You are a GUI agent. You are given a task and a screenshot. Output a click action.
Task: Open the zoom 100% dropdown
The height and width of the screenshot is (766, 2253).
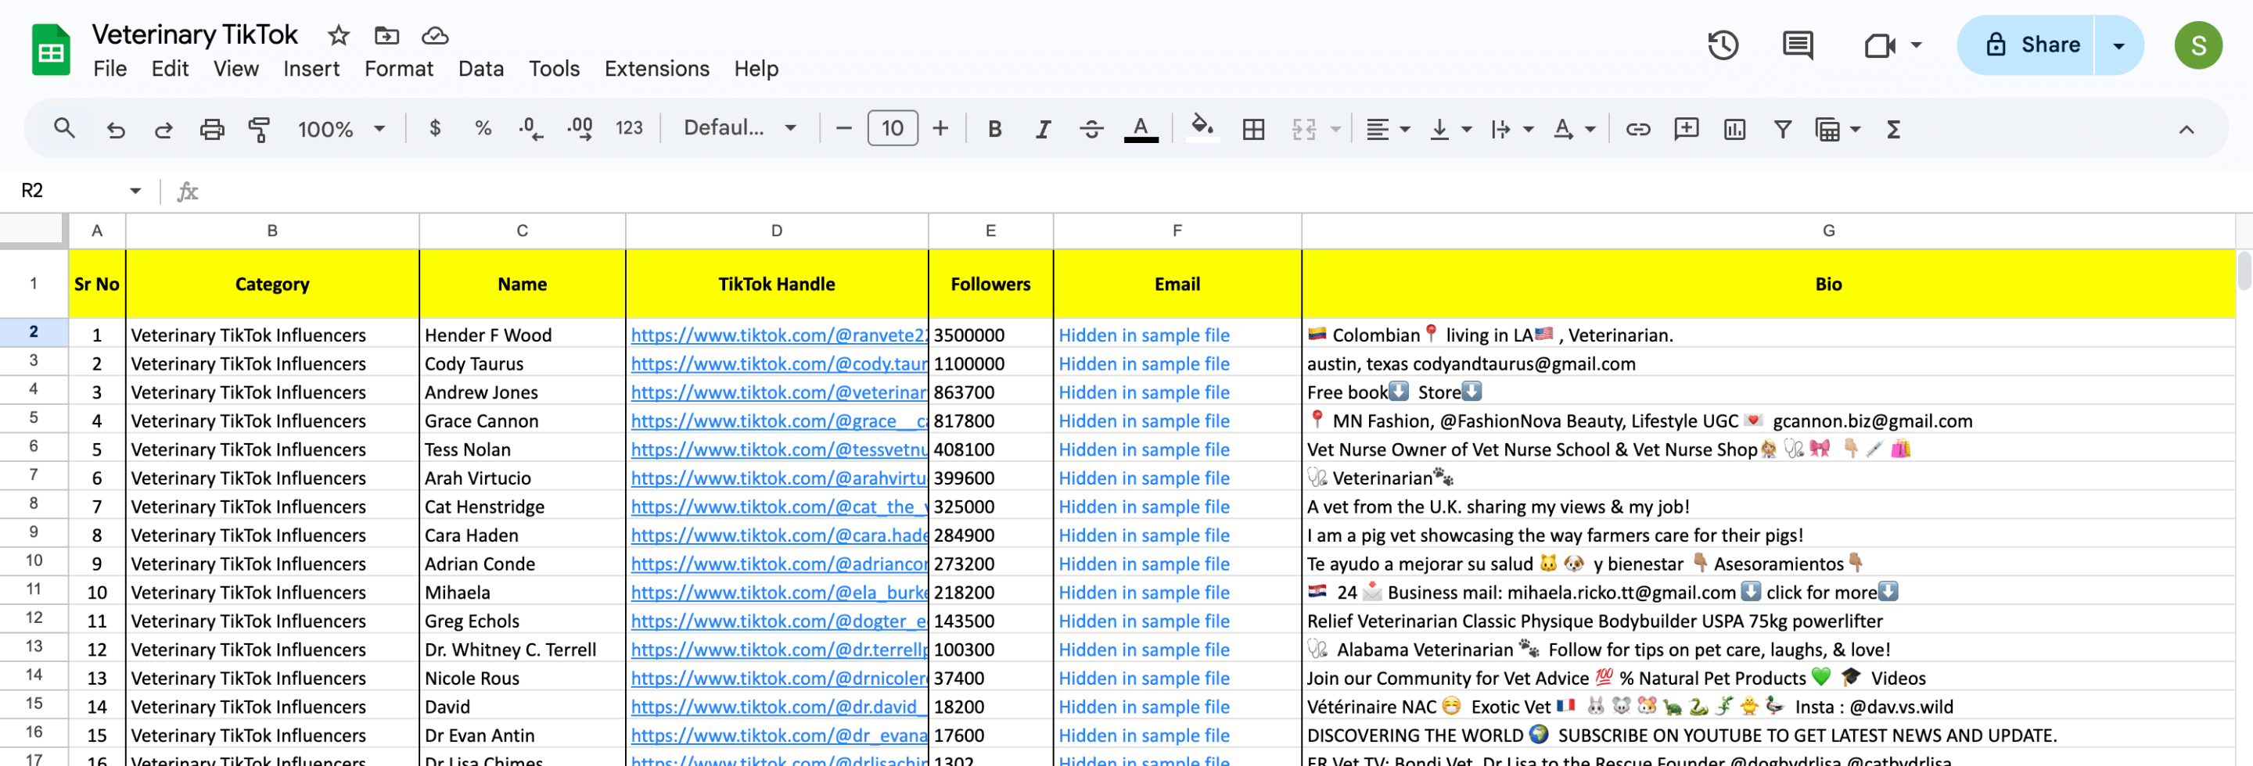[341, 129]
